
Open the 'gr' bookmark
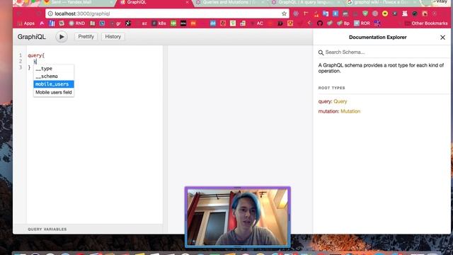(x=115, y=23)
